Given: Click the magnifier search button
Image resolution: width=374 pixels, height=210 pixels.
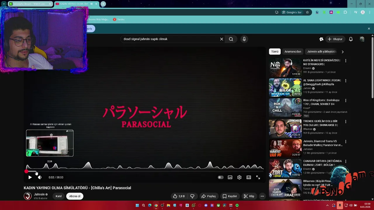Looking at the screenshot, I should click(231, 39).
